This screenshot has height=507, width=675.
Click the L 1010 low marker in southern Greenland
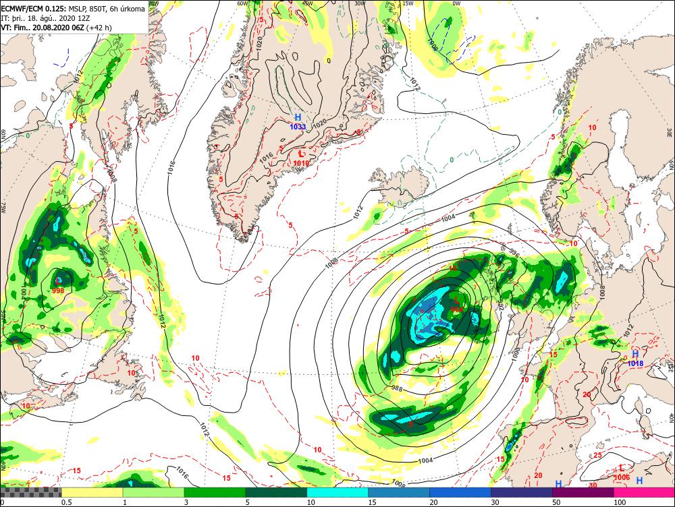click(x=301, y=158)
